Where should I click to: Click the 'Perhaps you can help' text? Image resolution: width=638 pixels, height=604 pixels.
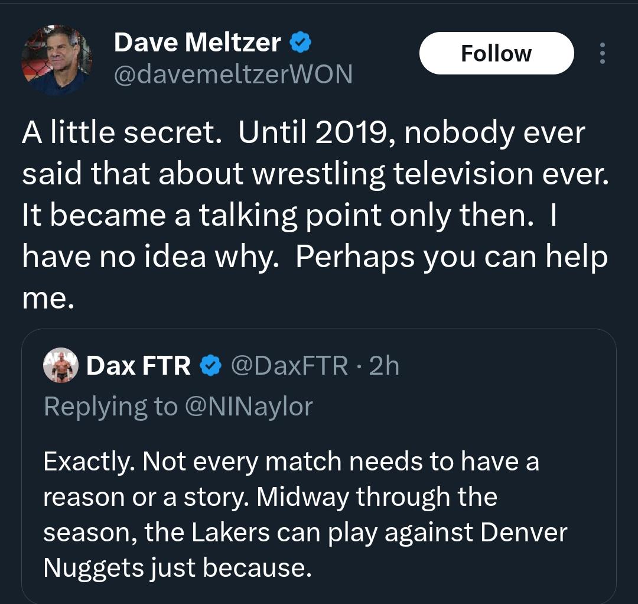point(451,257)
